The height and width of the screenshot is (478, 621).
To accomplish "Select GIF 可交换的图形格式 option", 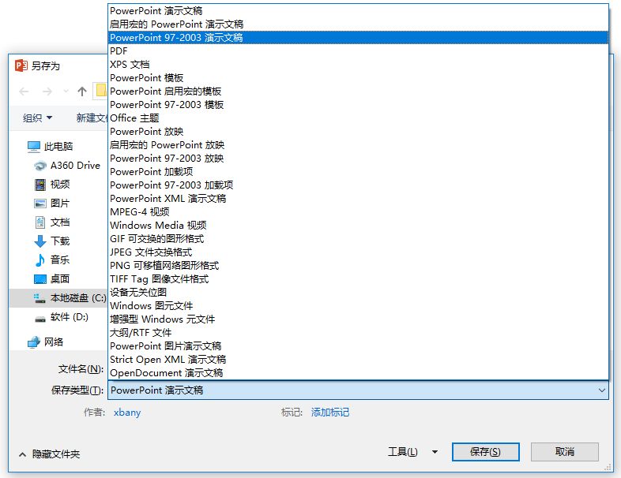I will [358, 239].
